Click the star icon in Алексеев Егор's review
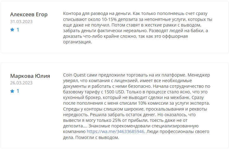Image resolution: width=229 pixels, height=149 pixels. (12, 30)
